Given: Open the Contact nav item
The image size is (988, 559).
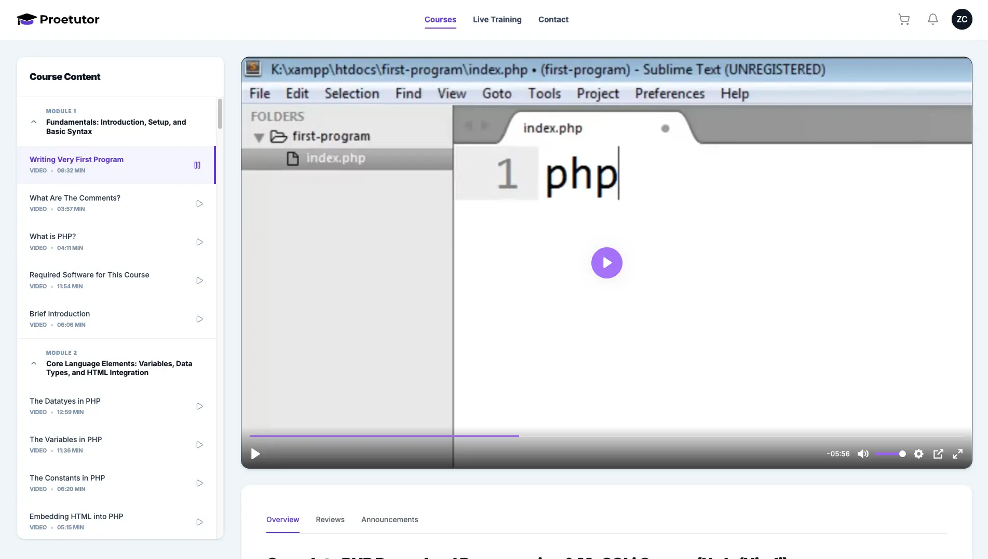Looking at the screenshot, I should (553, 20).
